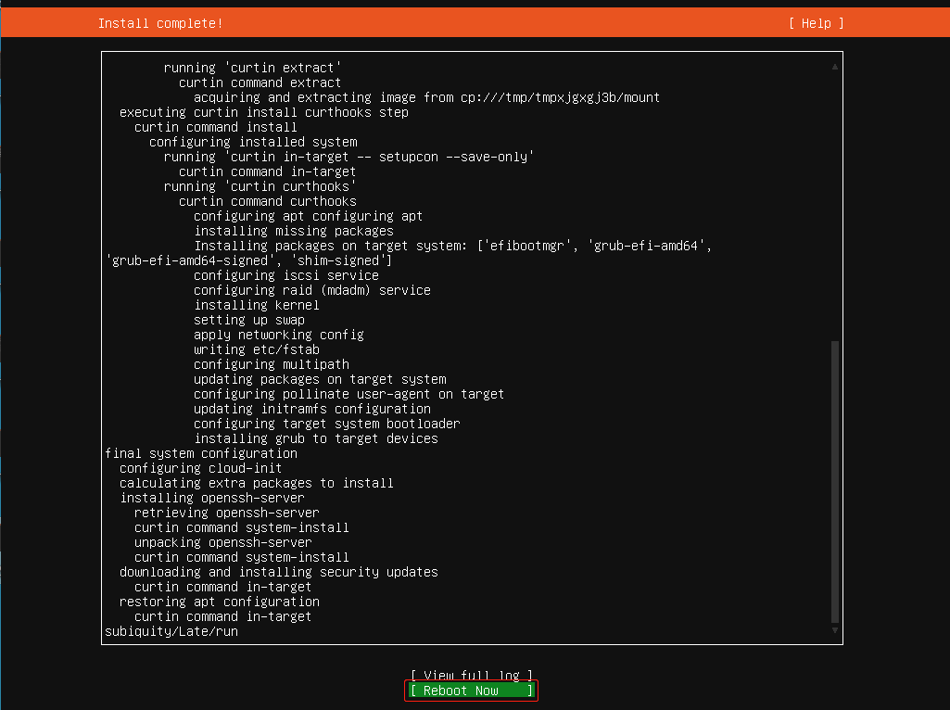The image size is (950, 710).
Task: Click the 'writing etc/fstab' log line
Action: [x=257, y=349]
